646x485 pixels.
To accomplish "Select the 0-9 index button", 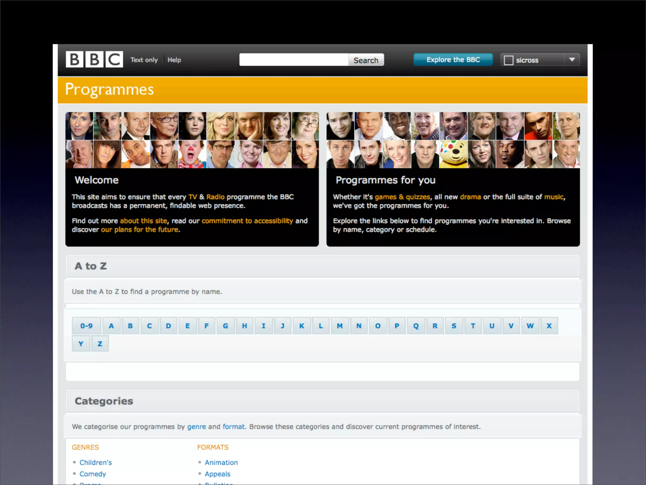I will click(x=86, y=326).
